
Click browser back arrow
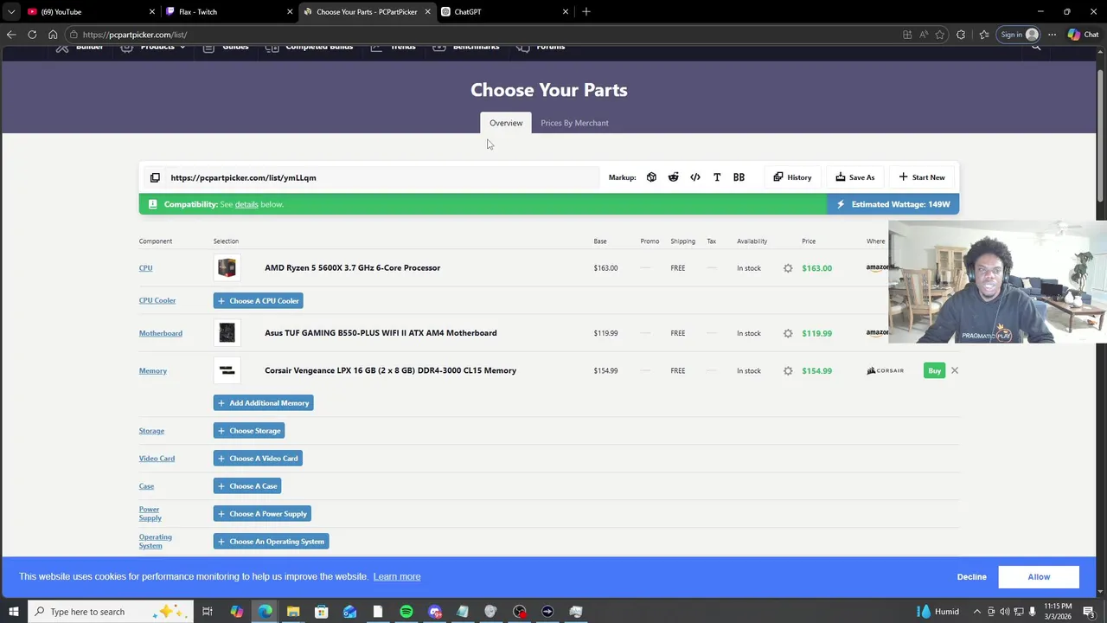click(11, 35)
